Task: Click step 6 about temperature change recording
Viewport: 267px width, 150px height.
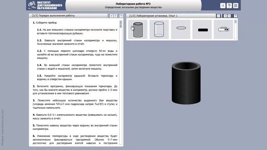Action: (x=75, y=140)
